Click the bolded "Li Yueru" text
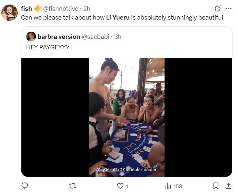 118,17
